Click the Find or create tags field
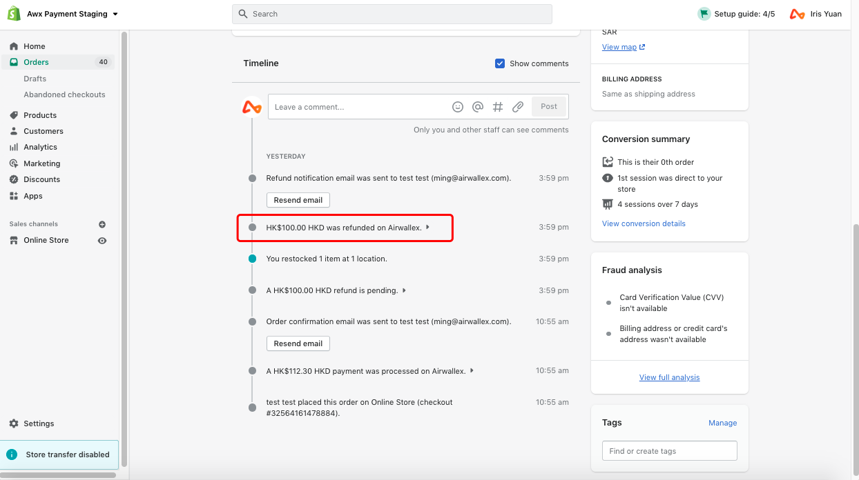Image resolution: width=859 pixels, height=480 pixels. (669, 451)
